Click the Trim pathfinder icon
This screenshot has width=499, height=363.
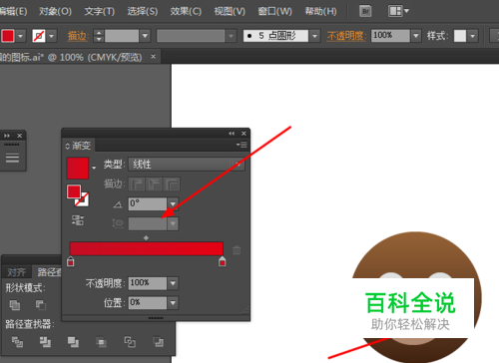(x=45, y=342)
